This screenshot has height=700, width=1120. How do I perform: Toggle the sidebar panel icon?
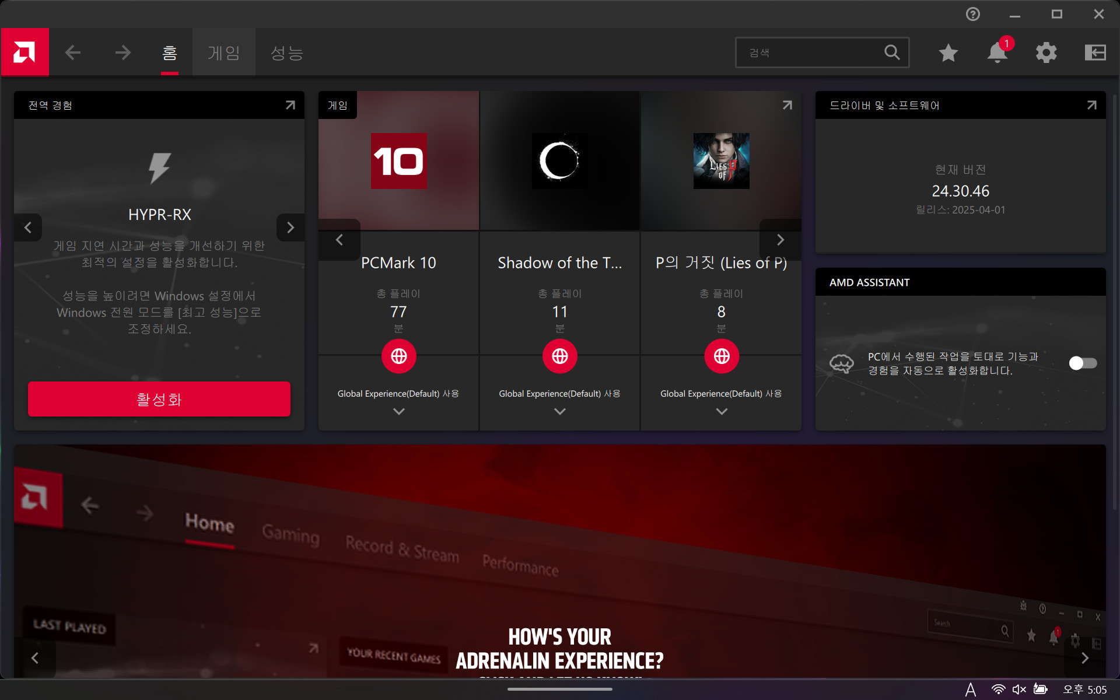coord(1095,52)
